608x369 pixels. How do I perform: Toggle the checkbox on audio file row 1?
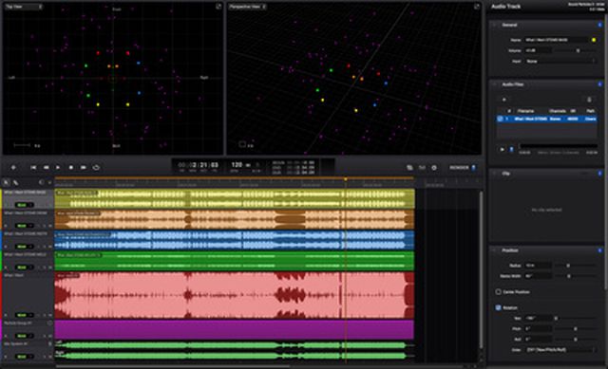point(501,119)
